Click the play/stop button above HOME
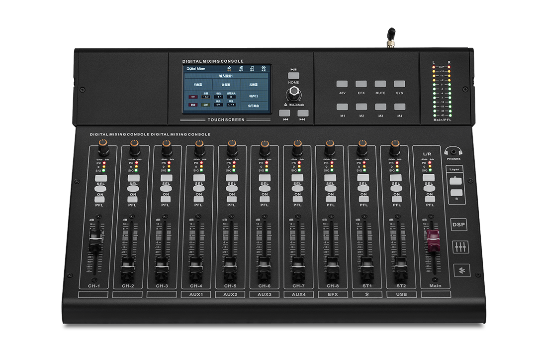537x358 pixels. point(293,76)
